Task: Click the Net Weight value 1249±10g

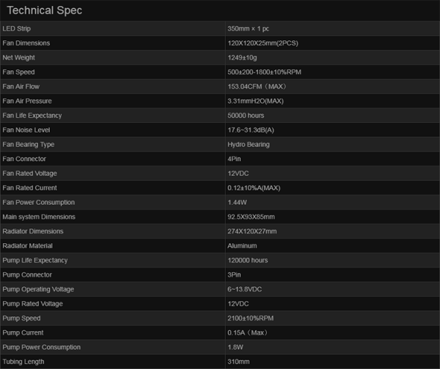Action: [x=245, y=58]
